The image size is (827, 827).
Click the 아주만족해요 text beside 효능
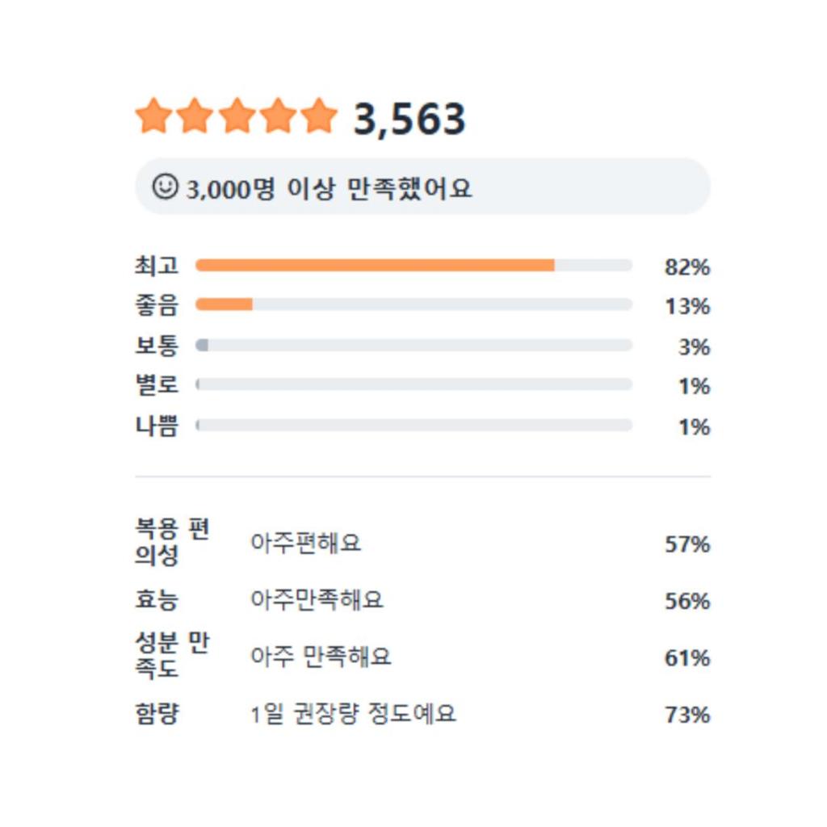(x=317, y=600)
